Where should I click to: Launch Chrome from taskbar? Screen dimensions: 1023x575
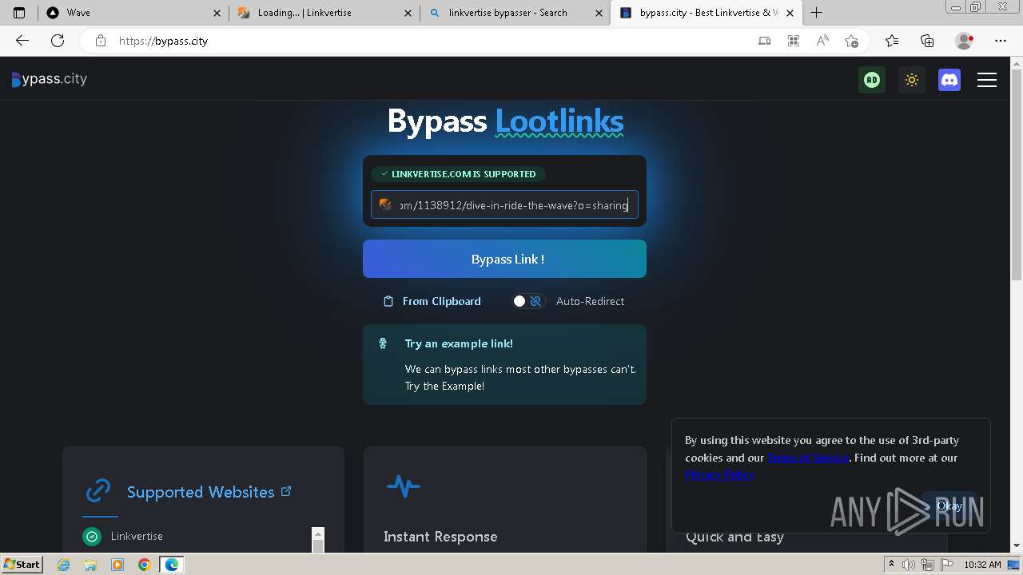144,565
